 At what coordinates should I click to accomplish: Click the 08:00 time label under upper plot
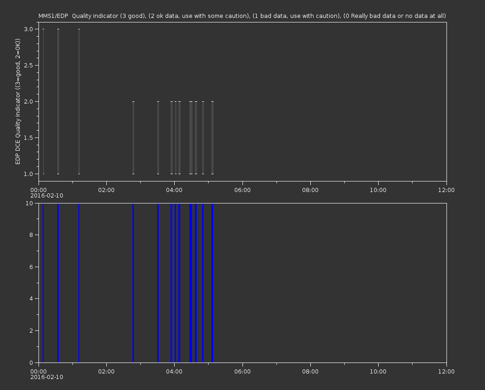coord(310,190)
